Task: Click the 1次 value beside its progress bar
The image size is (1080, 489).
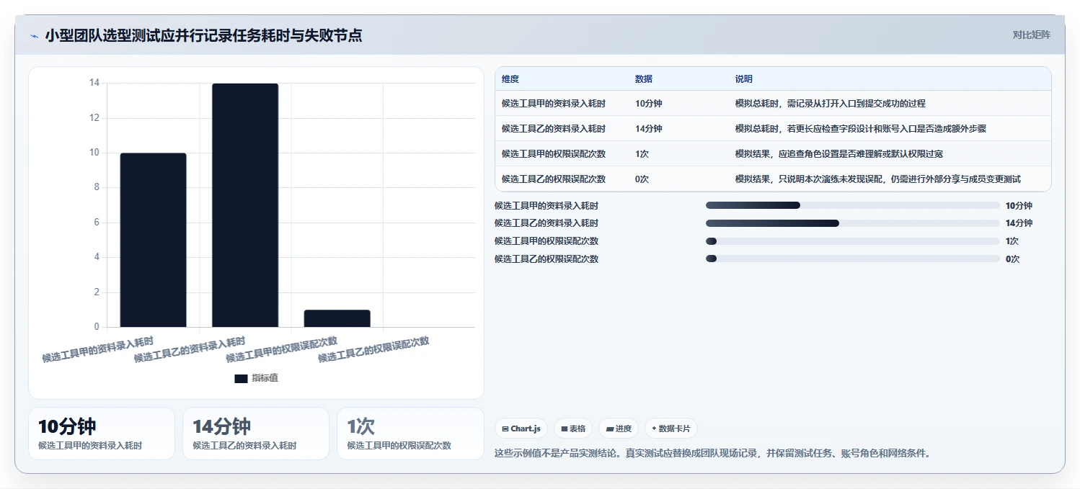Action: pyautogui.click(x=1012, y=241)
